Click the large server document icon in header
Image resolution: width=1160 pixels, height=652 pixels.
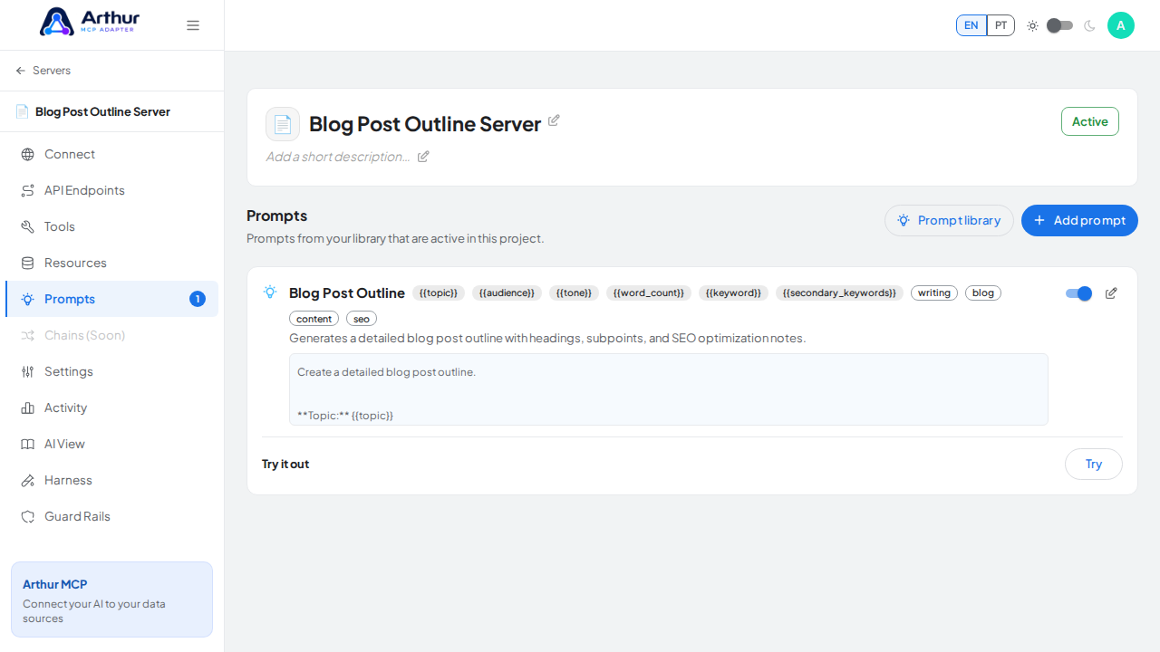283,124
